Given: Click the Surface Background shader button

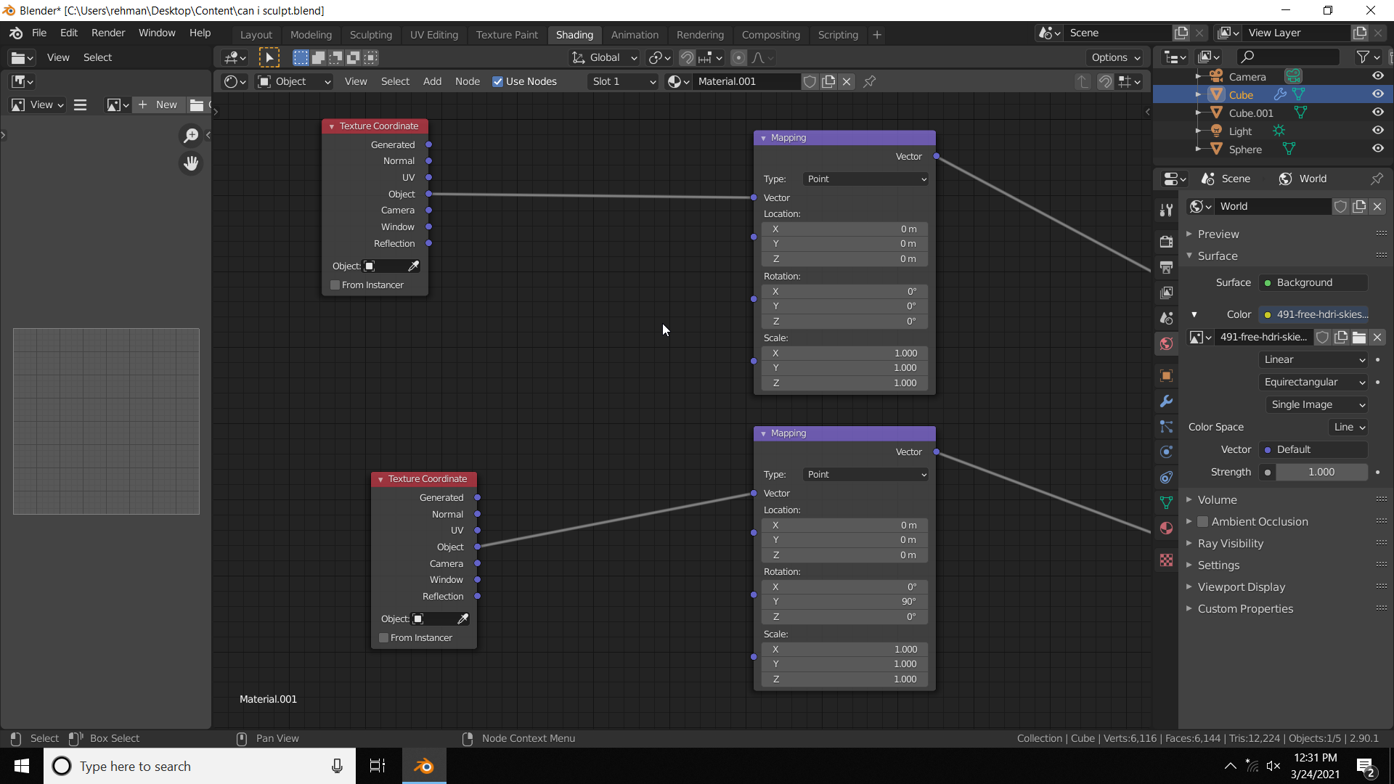Looking at the screenshot, I should (1313, 282).
